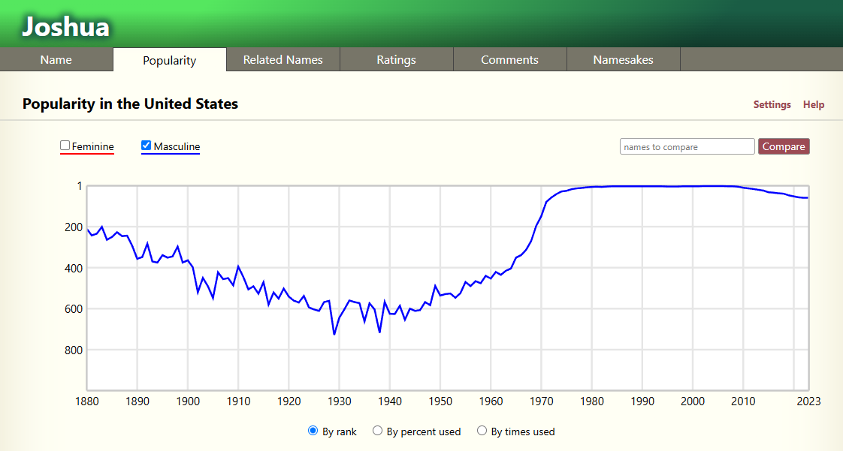
Task: Click the 2010 year label
Action: tap(743, 401)
